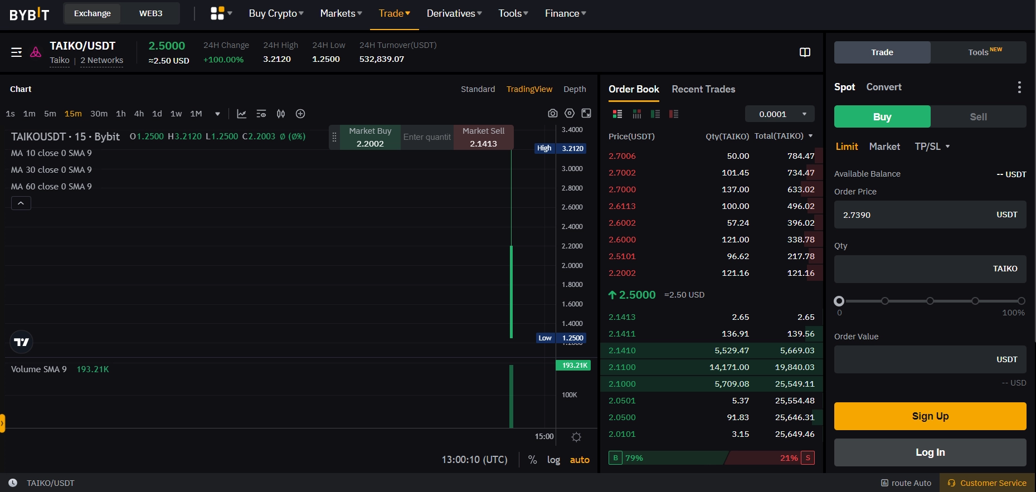Viewport: 1036px width, 492px height.
Task: Click the 2 Networks link
Action: 101,60
